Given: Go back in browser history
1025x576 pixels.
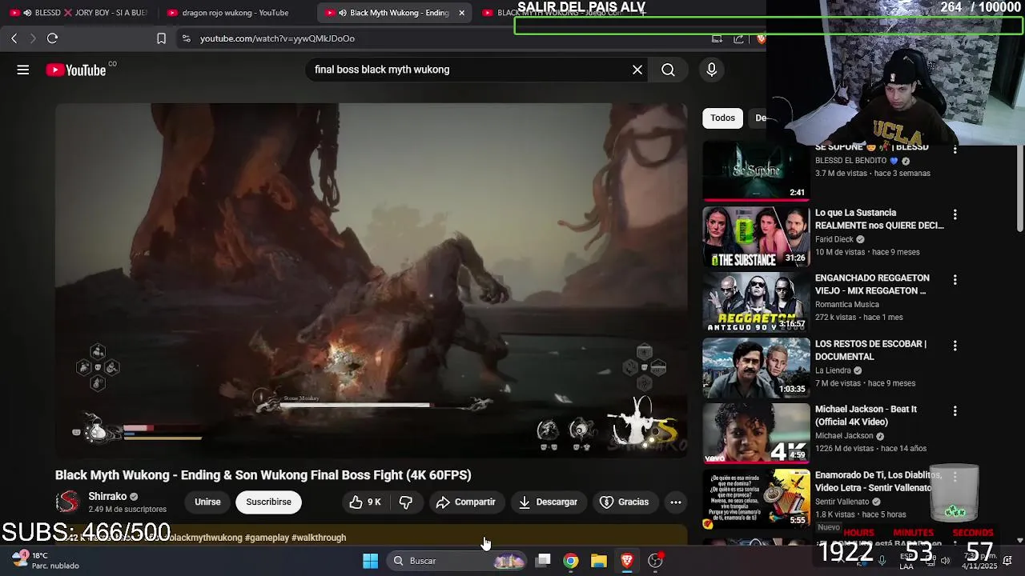Looking at the screenshot, I should [x=14, y=38].
